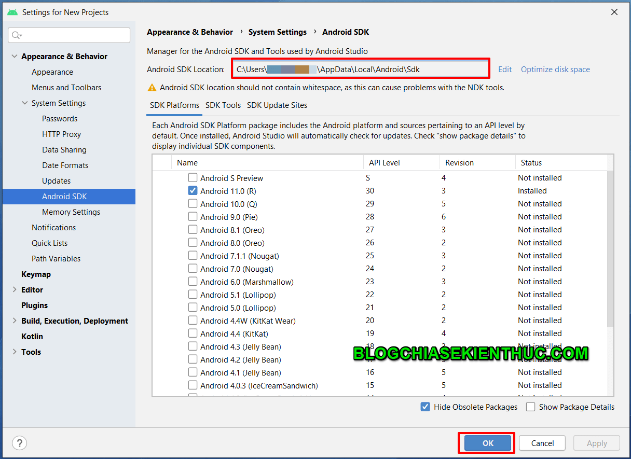Screen dimensions: 631x459
Task: Check the Android 8.1 (Oreo) checkbox
Action: [x=193, y=230]
